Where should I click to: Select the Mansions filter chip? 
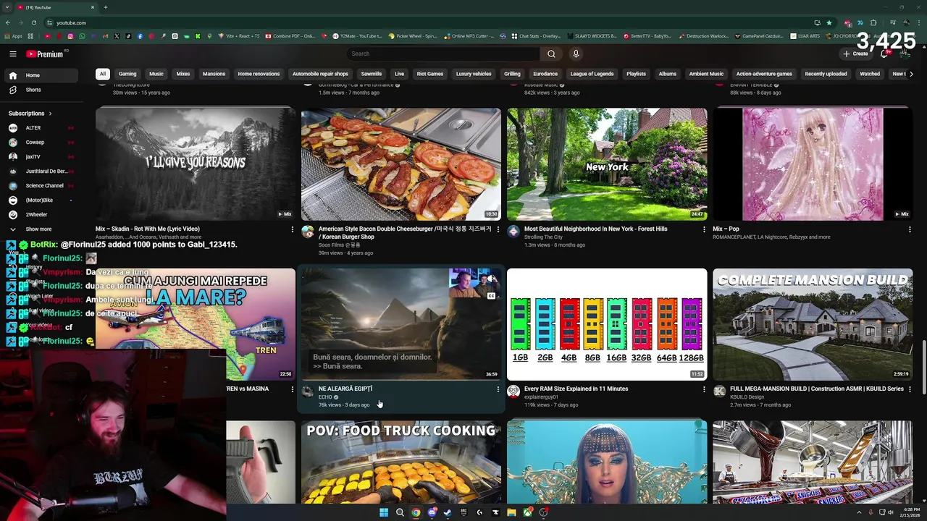214,74
